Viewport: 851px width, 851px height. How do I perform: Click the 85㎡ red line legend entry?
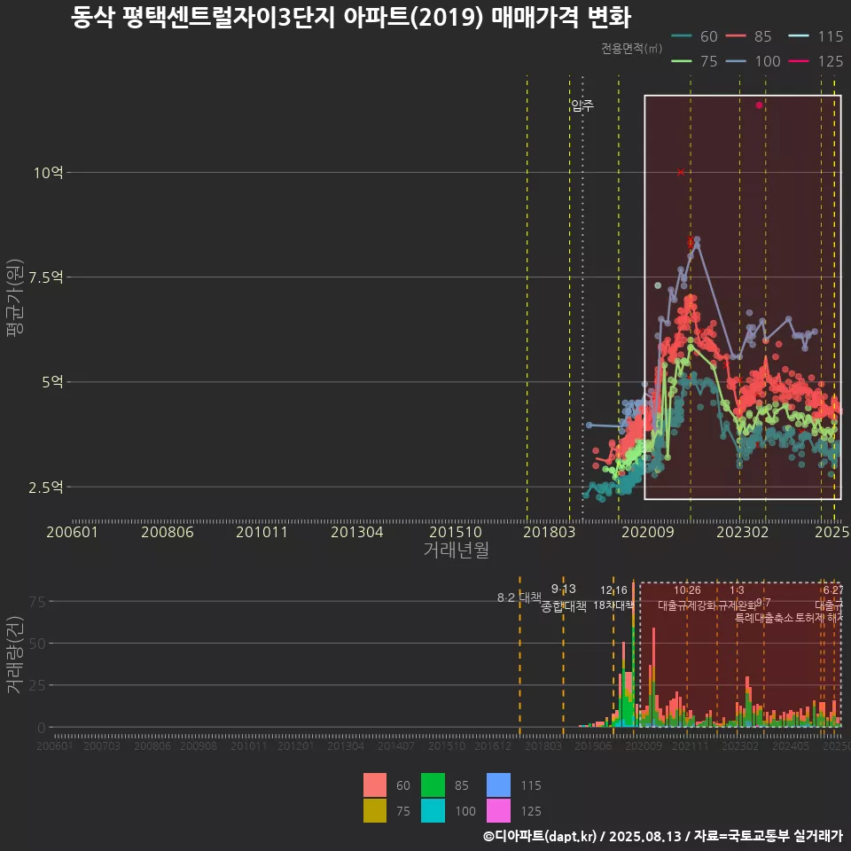tap(748, 36)
